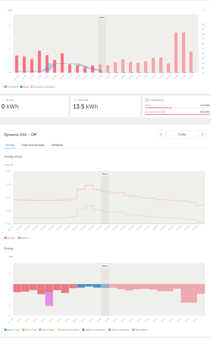This screenshot has width=211, height=338.
Task: Toggle Solar to Grid legend entry
Action: click(30, 330)
